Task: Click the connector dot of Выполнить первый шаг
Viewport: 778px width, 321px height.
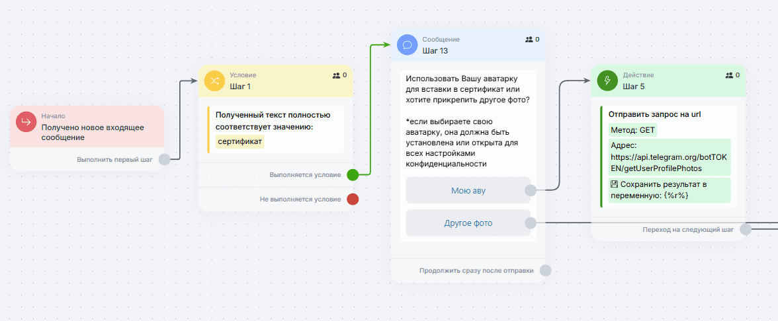Action: tap(164, 160)
